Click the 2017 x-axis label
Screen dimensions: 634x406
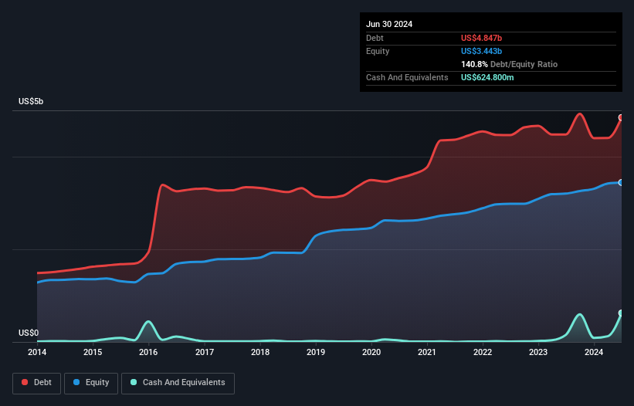(x=205, y=352)
